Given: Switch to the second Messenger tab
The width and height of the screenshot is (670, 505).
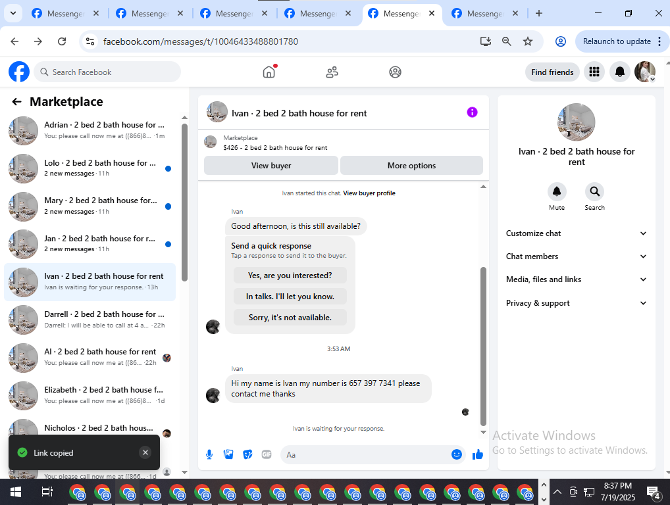Looking at the screenshot, I should (149, 14).
